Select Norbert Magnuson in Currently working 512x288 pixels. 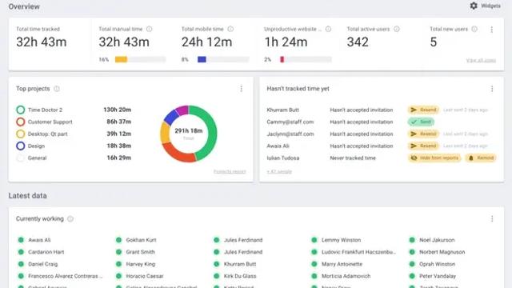click(442, 252)
